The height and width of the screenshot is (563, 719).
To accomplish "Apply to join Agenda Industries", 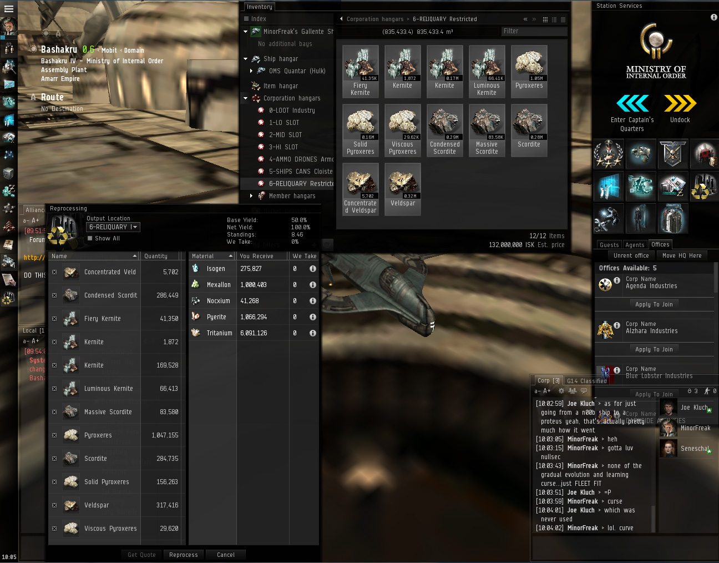I will pos(654,304).
